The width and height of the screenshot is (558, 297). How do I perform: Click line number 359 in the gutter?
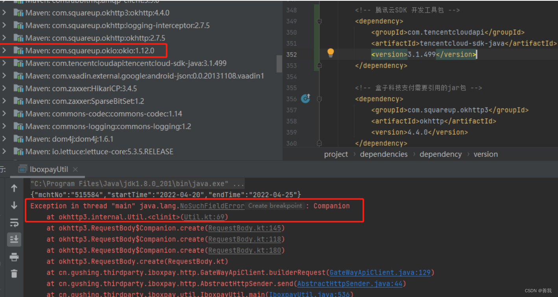(x=292, y=132)
